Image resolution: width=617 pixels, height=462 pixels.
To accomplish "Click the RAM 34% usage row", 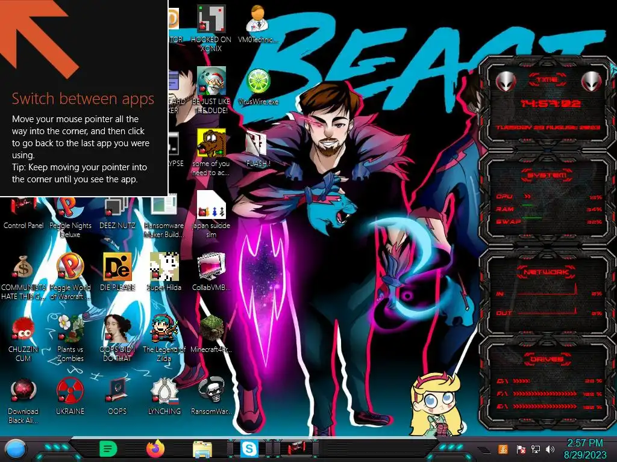I will pos(550,209).
